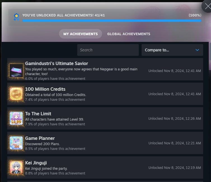Image resolution: width=211 pixels, height=182 pixels.
Task: Click the 100 Million Credits gold coin icon
Action: [x=16, y=94]
